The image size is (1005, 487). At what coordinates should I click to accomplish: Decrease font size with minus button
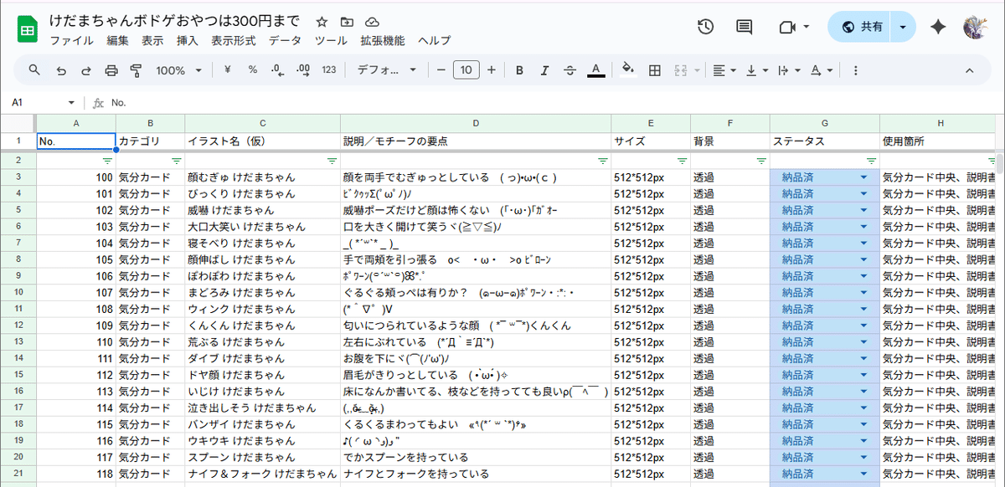[441, 70]
